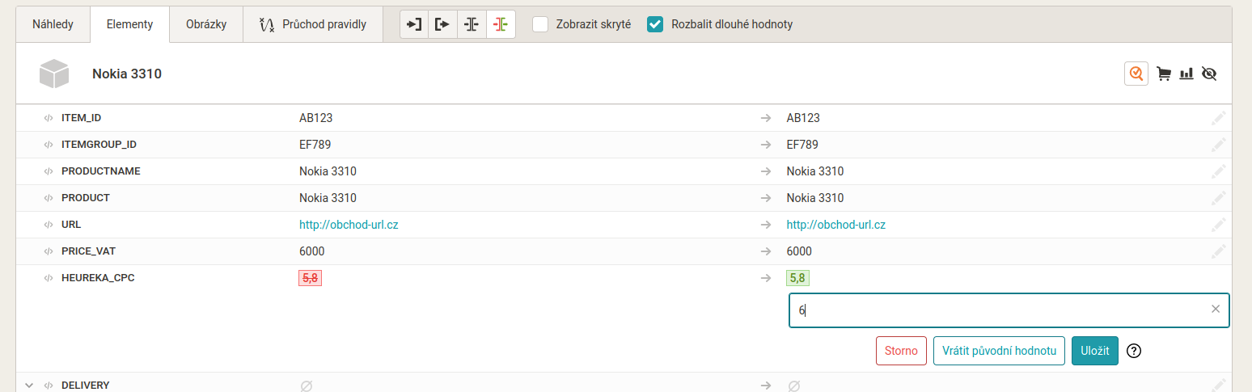
Task: Click the code tag icon beside HEUREKA_CPC
Action: coord(49,278)
